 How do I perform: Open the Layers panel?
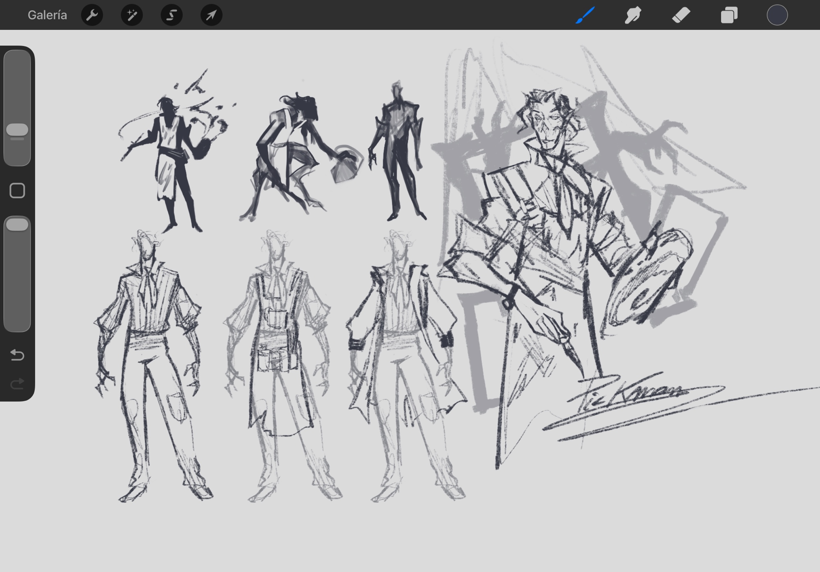pos(729,15)
